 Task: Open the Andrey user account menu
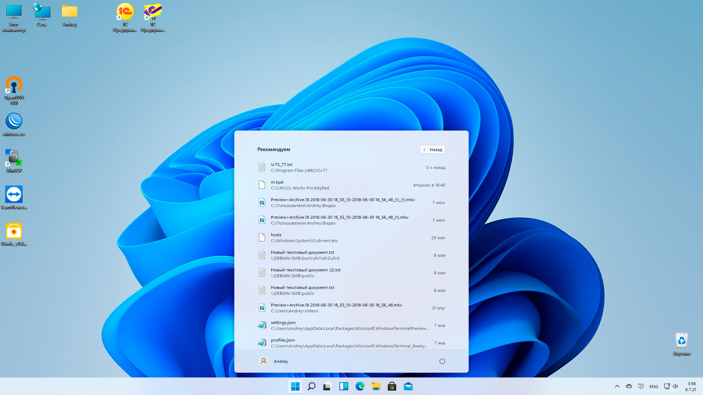273,361
